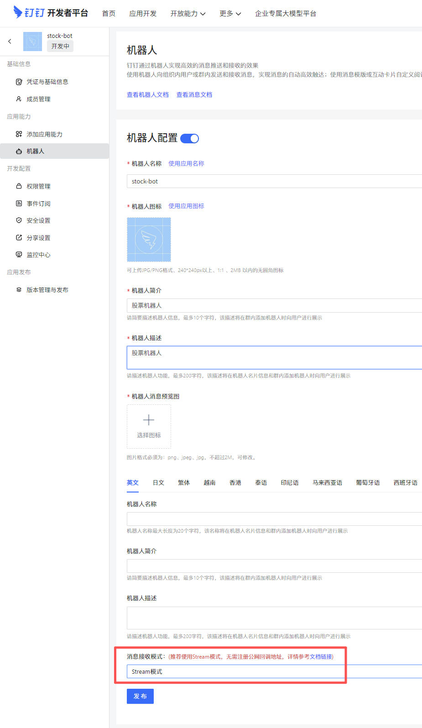Open the 查看消息文档 link
The image size is (422, 728).
pos(194,95)
